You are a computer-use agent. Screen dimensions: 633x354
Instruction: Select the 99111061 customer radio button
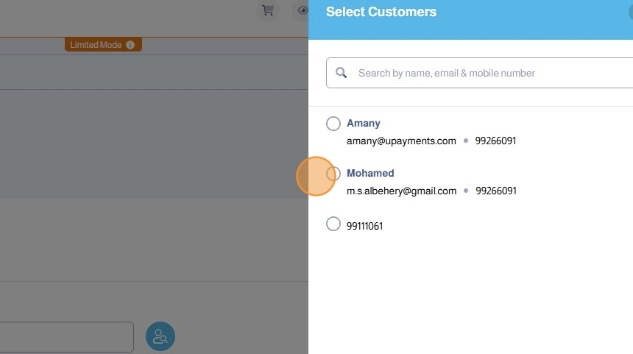pos(333,224)
